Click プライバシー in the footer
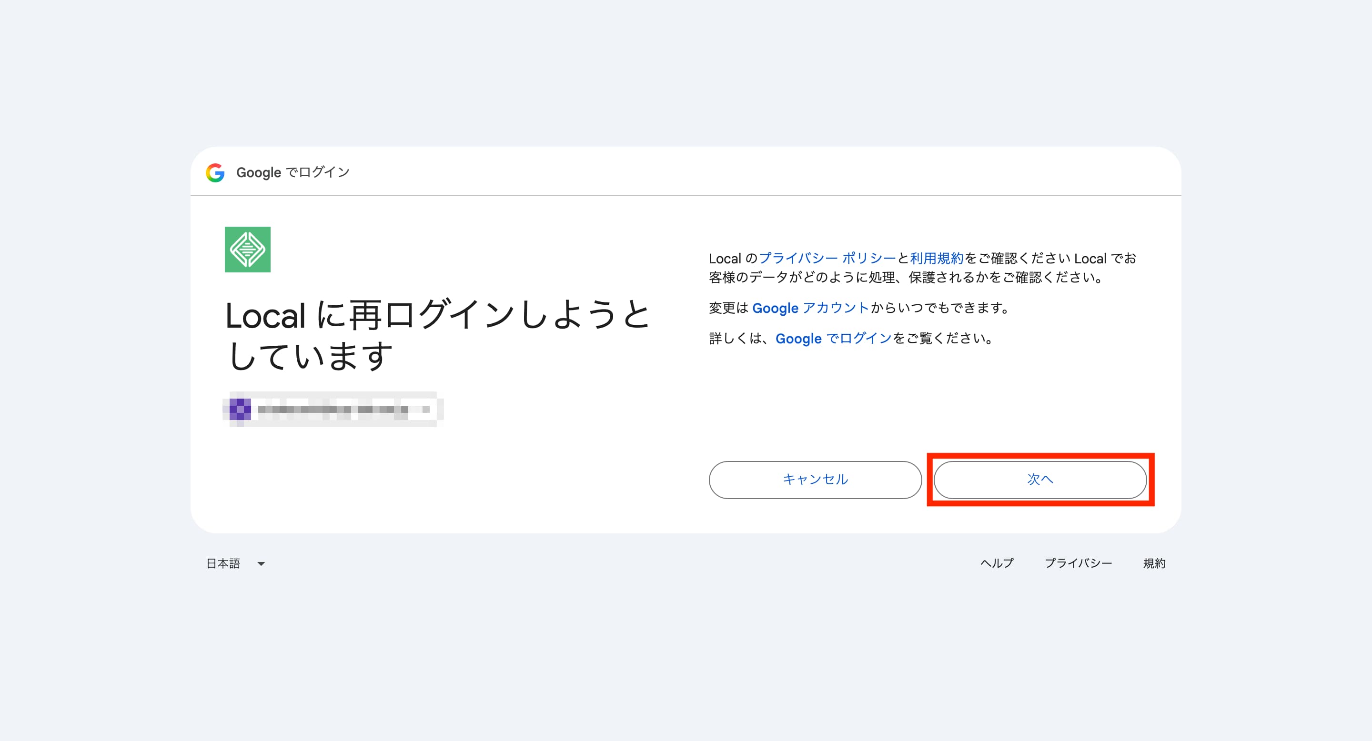Screen dimensions: 1372x741 tap(1079, 563)
